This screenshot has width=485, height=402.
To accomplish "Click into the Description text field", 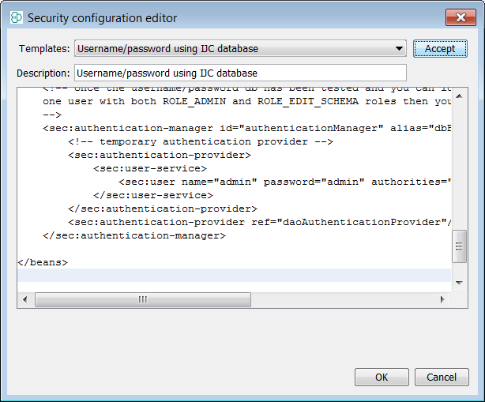I will click(239, 73).
